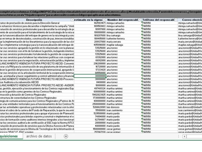Select the instruction banner text about Código UNSPSC

(x=101, y=13)
